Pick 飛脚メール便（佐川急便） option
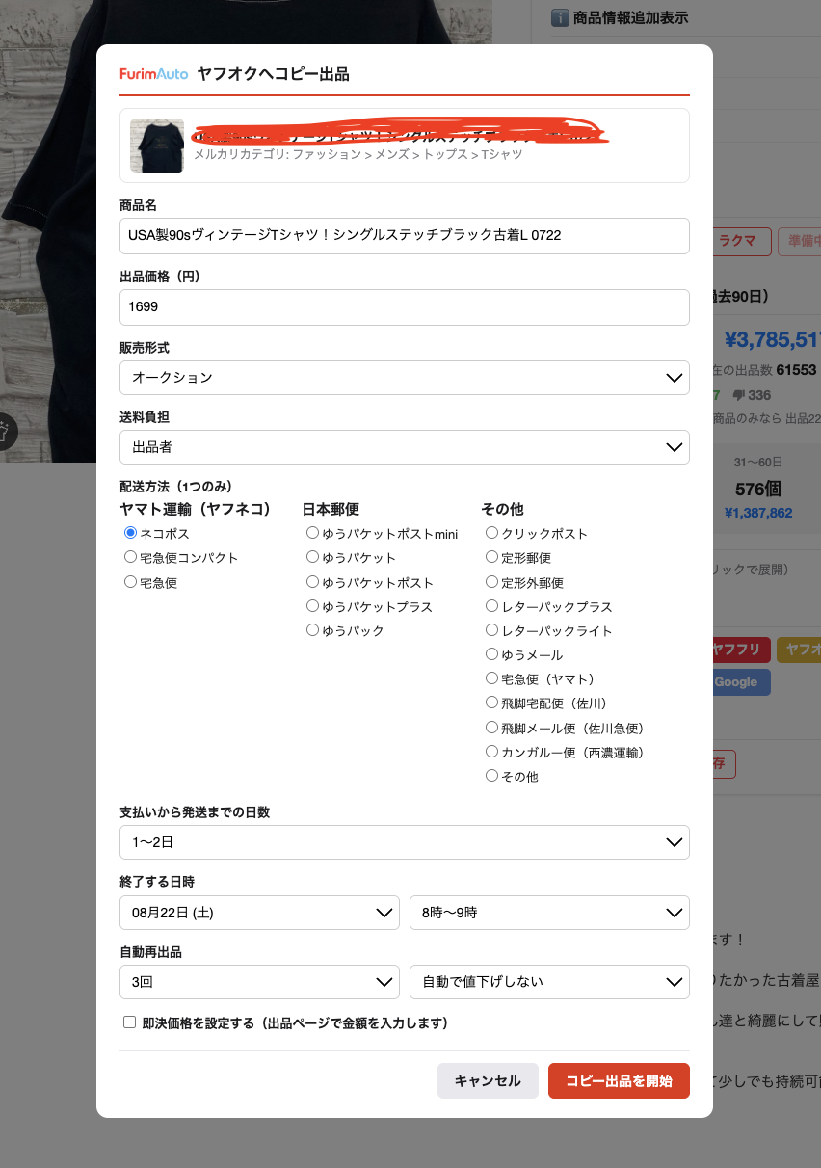Screen dimensions: 821x1168 [x=491, y=728]
